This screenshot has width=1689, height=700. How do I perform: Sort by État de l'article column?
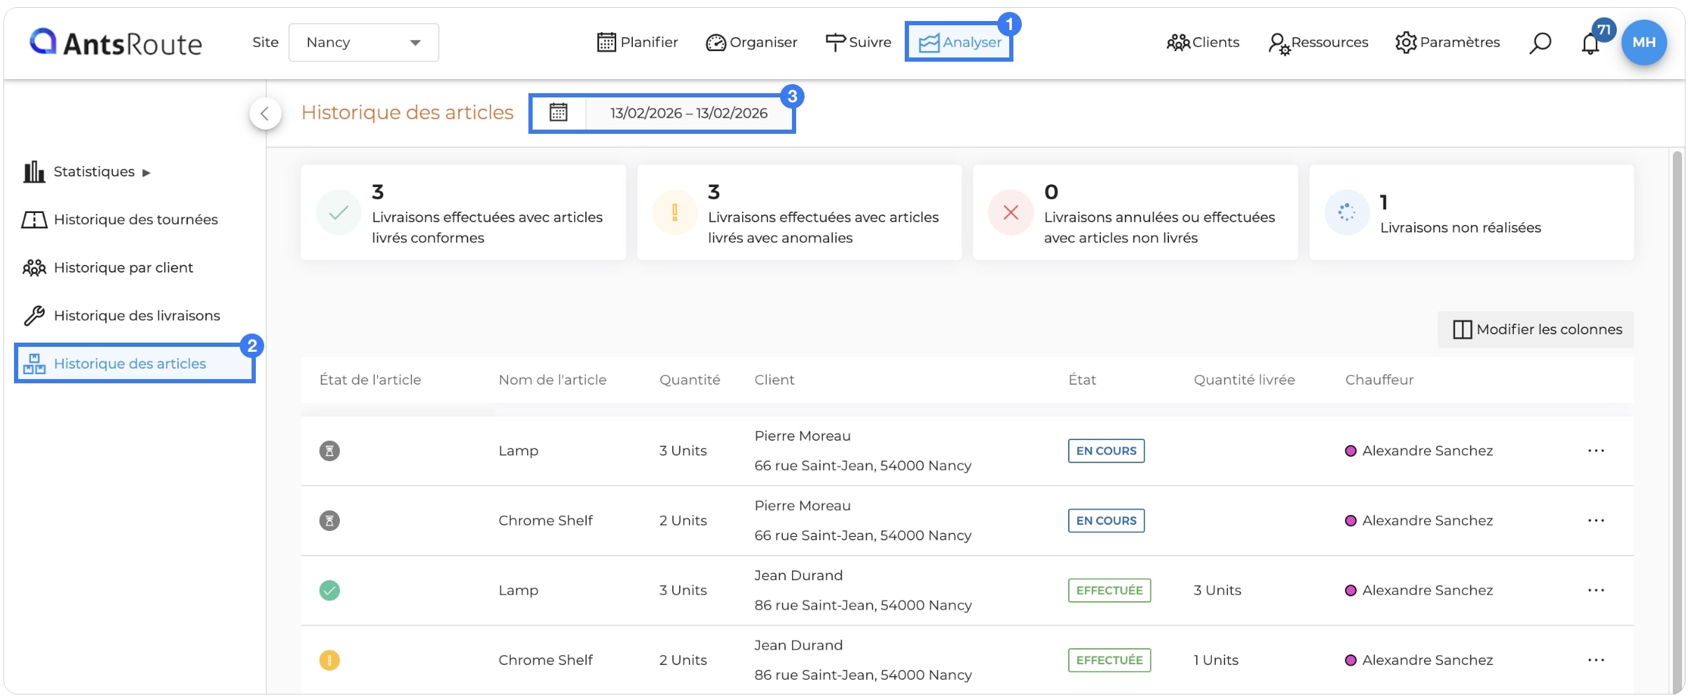pos(370,380)
